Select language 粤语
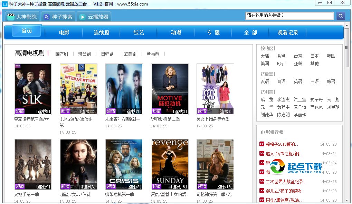352x204 pixels. click(281, 81)
